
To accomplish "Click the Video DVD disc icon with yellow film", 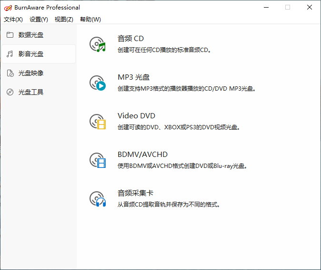I will click(98, 122).
